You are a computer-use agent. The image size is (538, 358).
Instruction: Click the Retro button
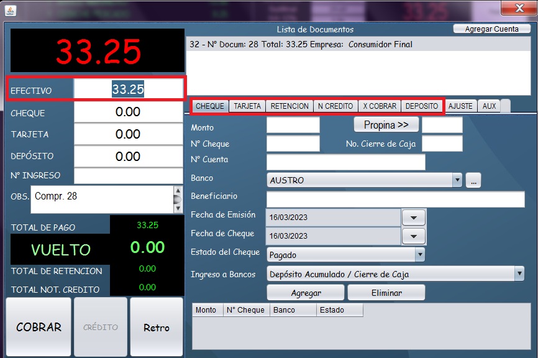coord(157,328)
